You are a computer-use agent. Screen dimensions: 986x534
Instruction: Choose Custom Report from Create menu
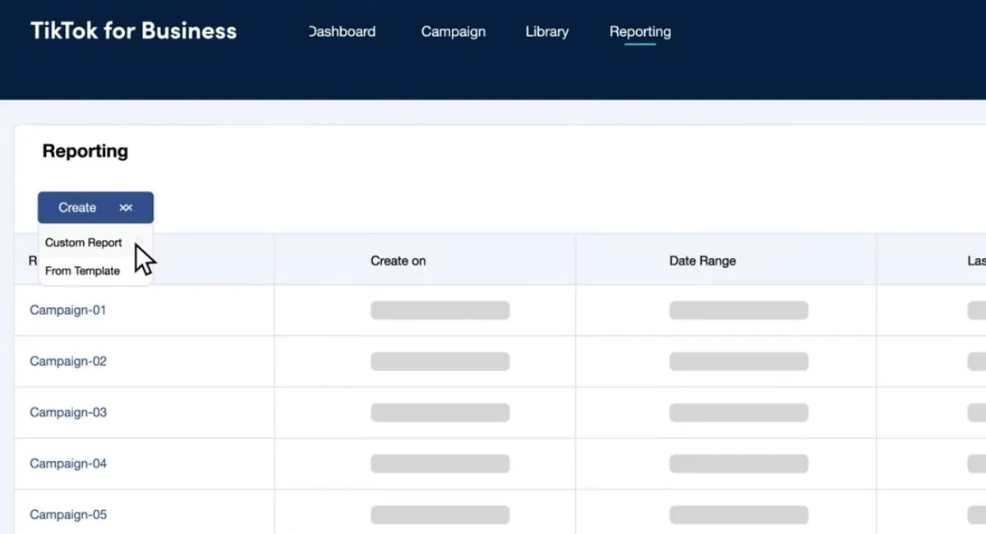point(83,243)
